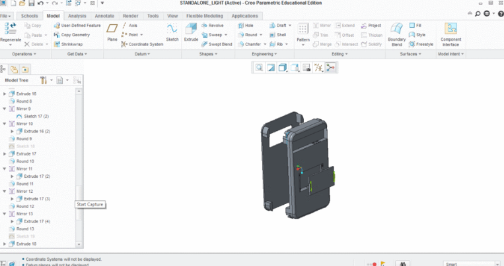Click the Shrinkwrap tool
This screenshot has height=266, width=504.
pos(68,44)
